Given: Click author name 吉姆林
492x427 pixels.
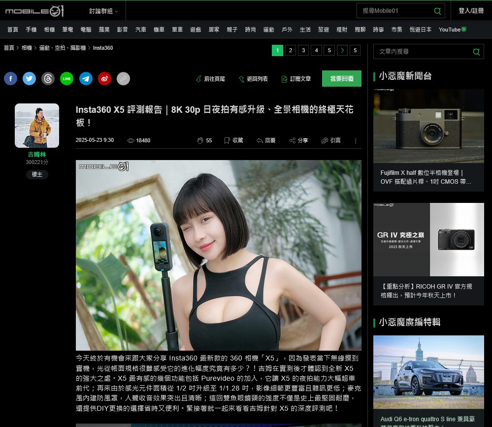Looking at the screenshot, I should pyautogui.click(x=37, y=154).
